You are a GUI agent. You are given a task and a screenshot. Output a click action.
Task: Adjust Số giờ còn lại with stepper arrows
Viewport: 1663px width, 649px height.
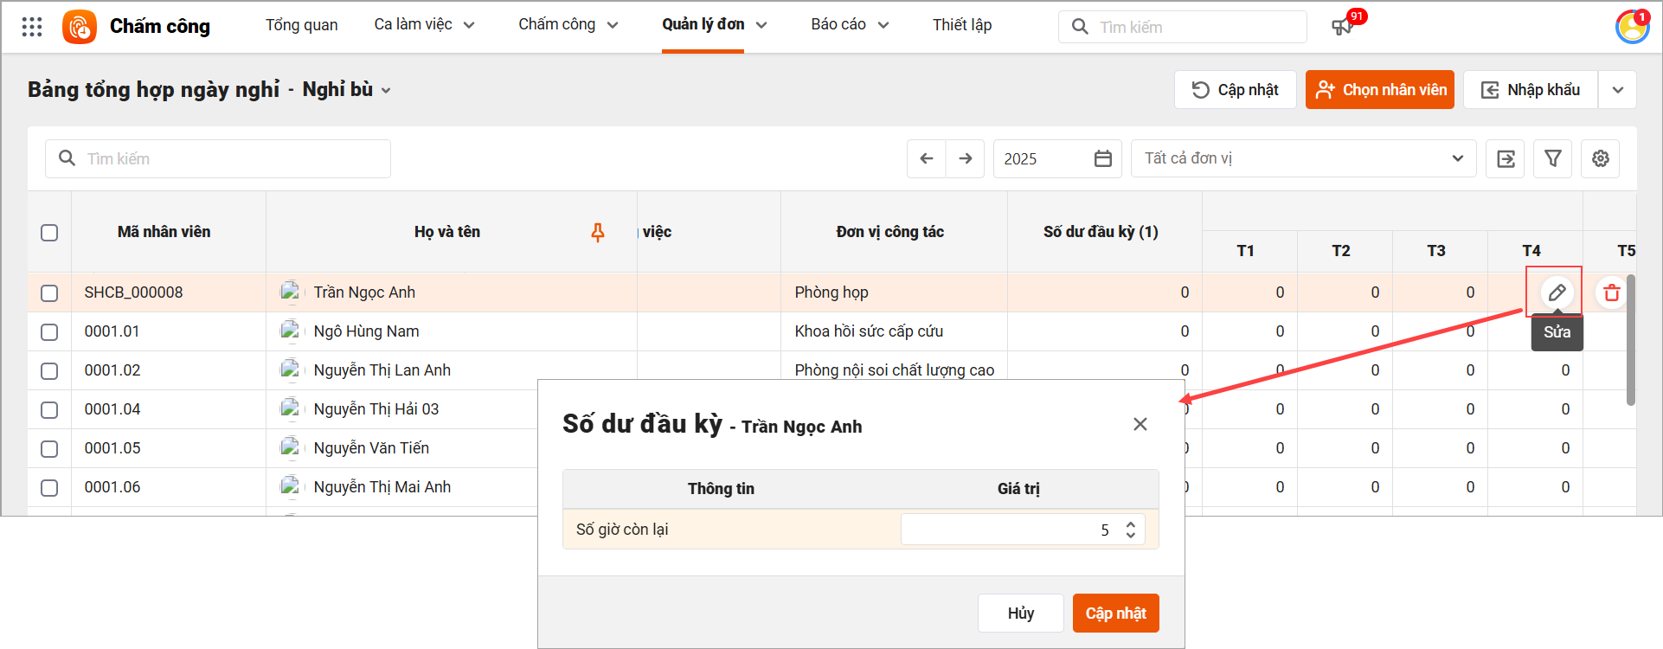click(x=1131, y=530)
